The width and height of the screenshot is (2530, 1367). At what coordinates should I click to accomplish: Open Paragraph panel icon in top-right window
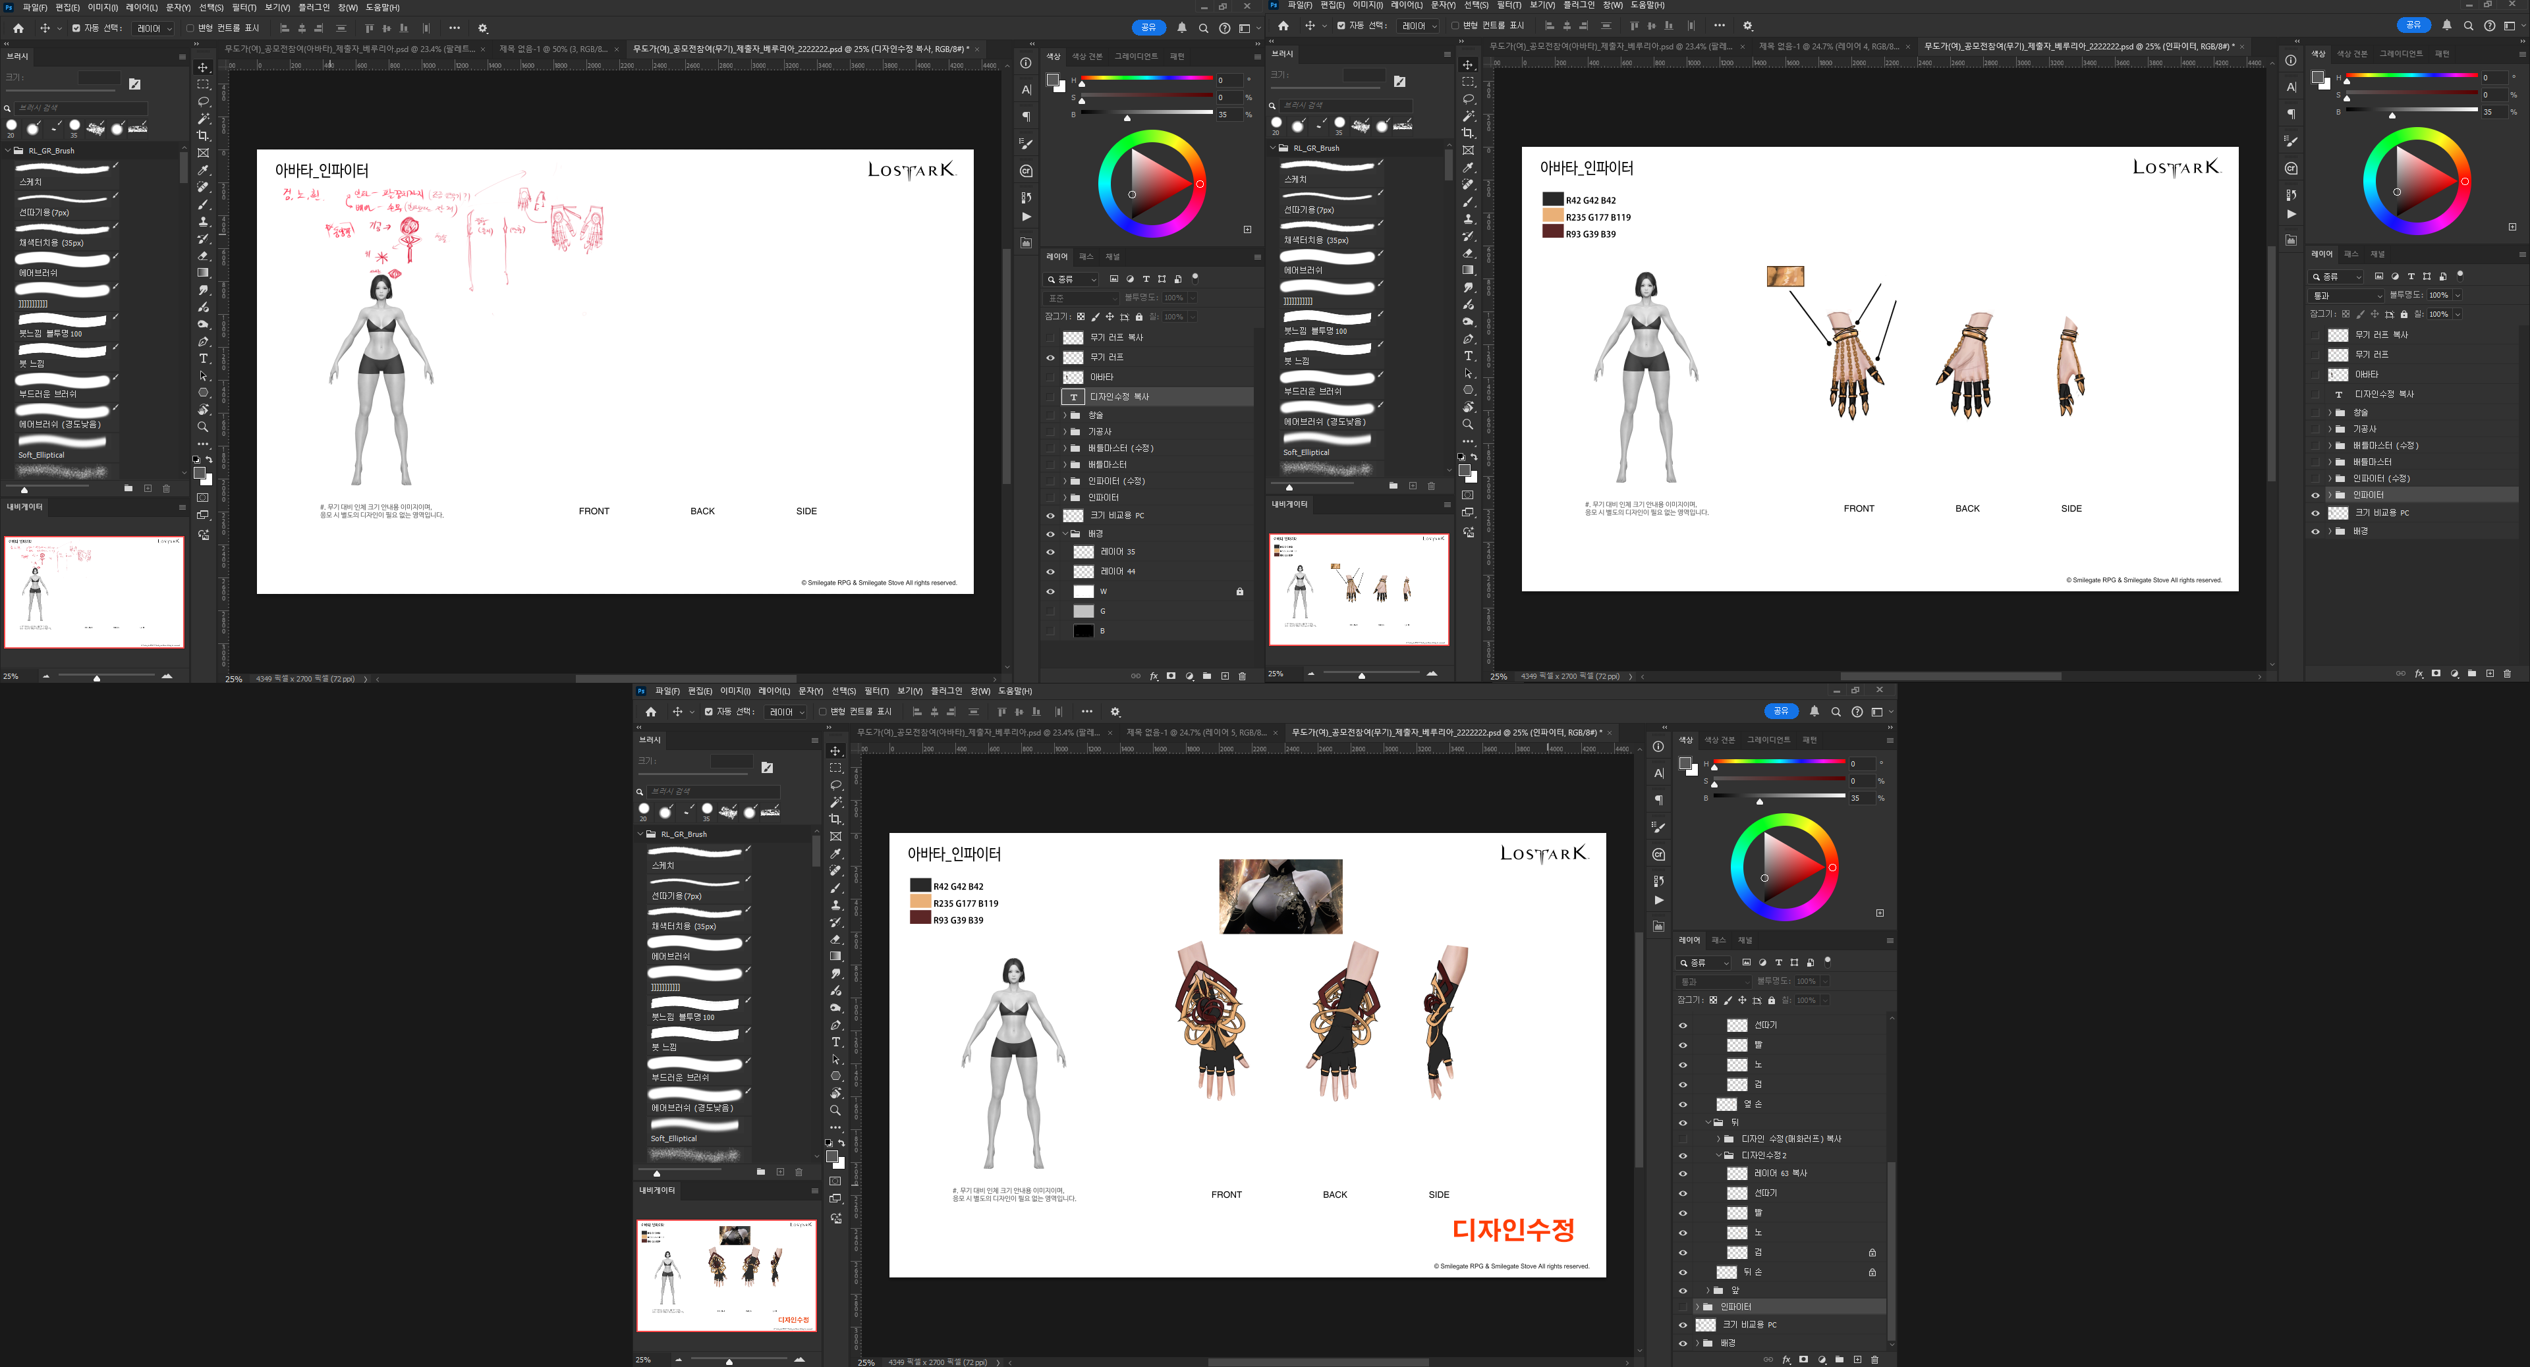pos(2291,114)
